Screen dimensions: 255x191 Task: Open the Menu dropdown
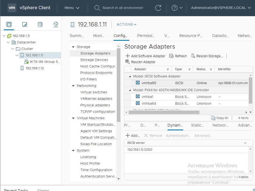72,8
